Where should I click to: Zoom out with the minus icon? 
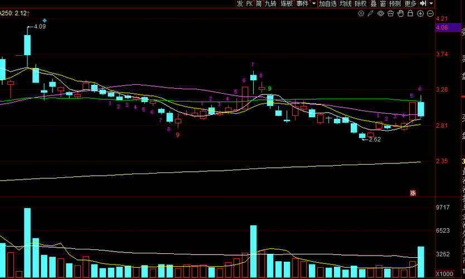point(430,13)
